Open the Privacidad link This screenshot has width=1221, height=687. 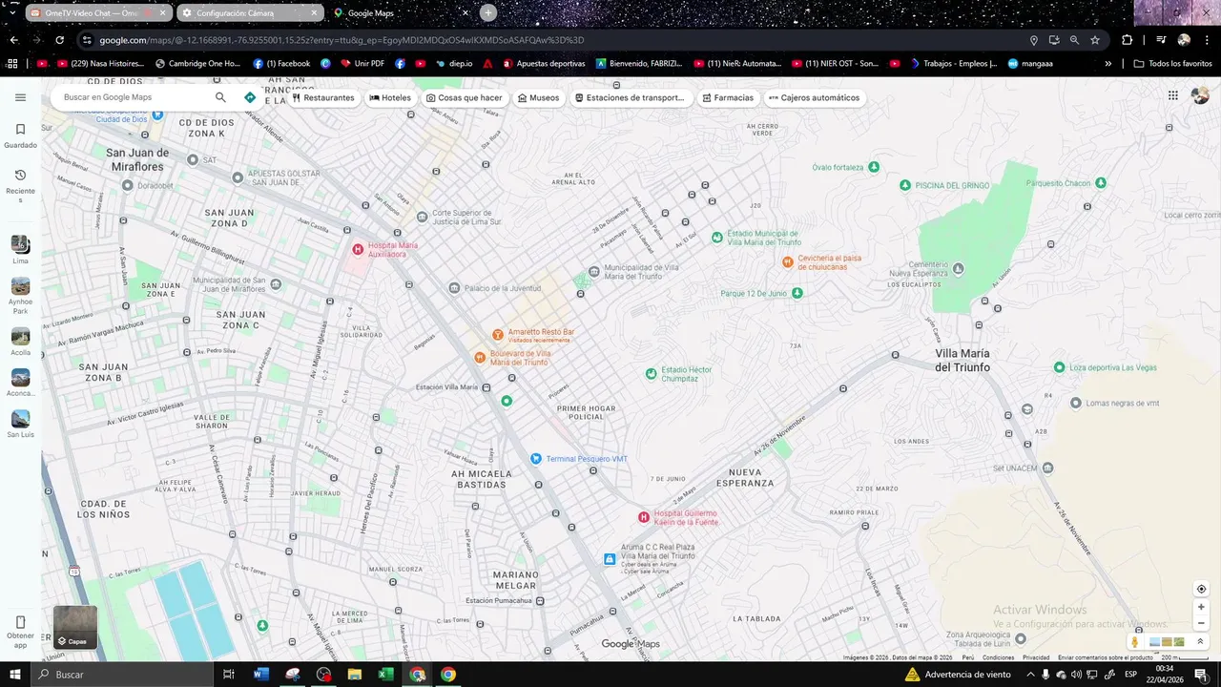(1036, 657)
